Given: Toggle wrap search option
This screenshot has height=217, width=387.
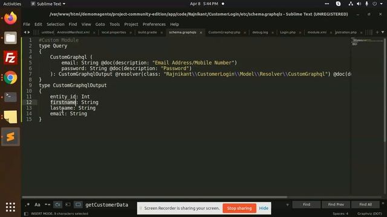Looking at the screenshot, I should [58, 205].
